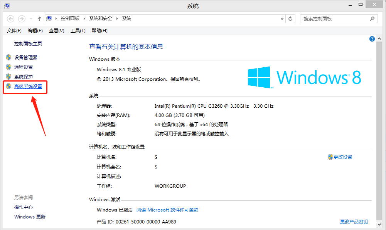Open 高级系统设置 link
The image size is (386, 230).
pos(28,87)
